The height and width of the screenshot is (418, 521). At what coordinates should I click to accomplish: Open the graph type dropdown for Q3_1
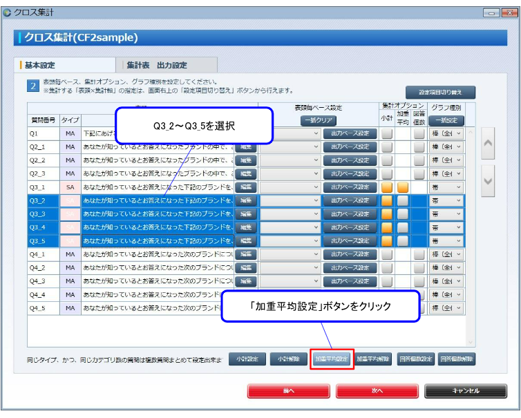[446, 187]
